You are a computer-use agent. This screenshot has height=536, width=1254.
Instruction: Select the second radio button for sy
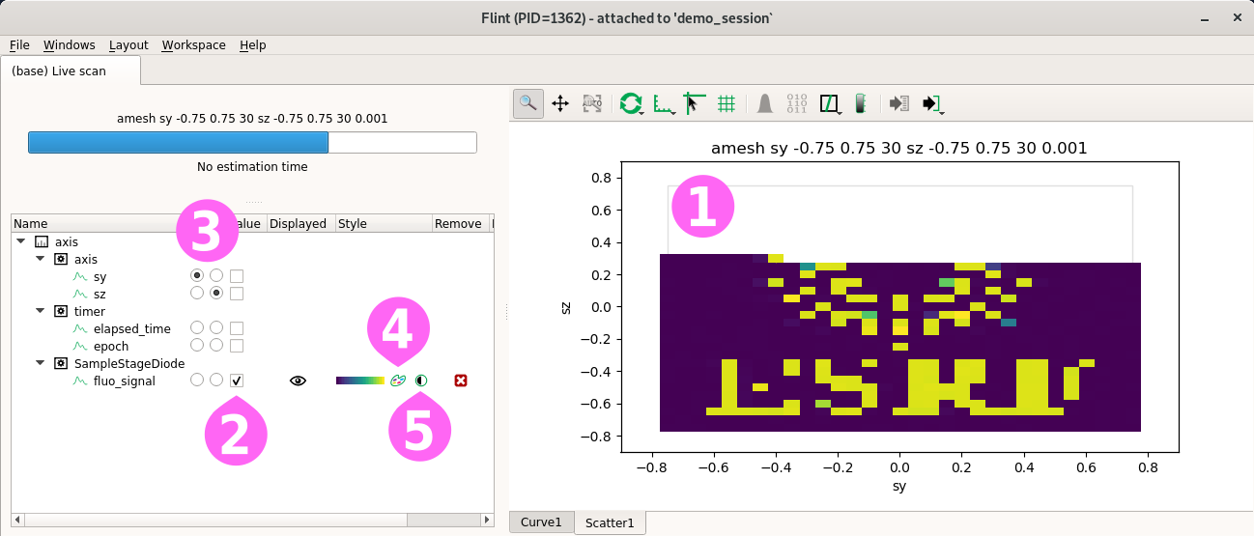(x=216, y=276)
